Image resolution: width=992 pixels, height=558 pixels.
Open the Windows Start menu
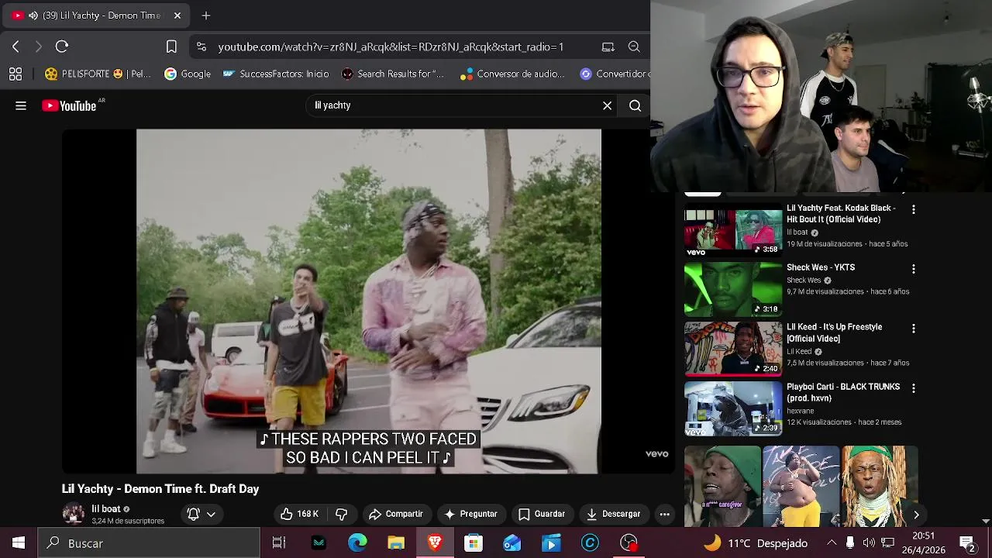[x=19, y=543]
